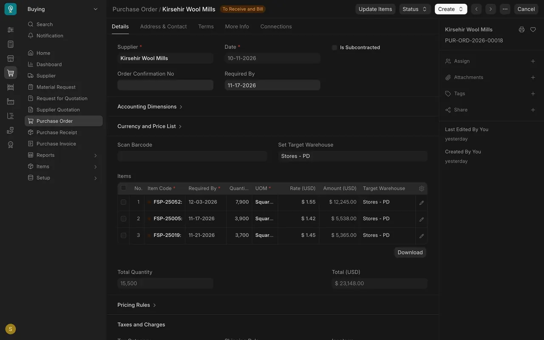544x340 pixels.
Task: Open the Connections tab
Action: click(276, 26)
